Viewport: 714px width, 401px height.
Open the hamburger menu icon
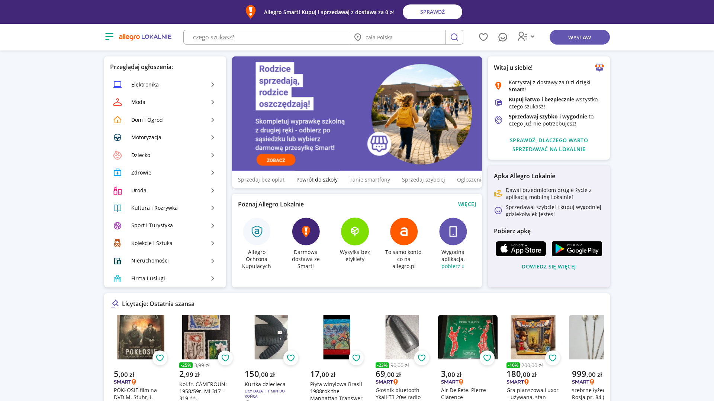(x=109, y=36)
